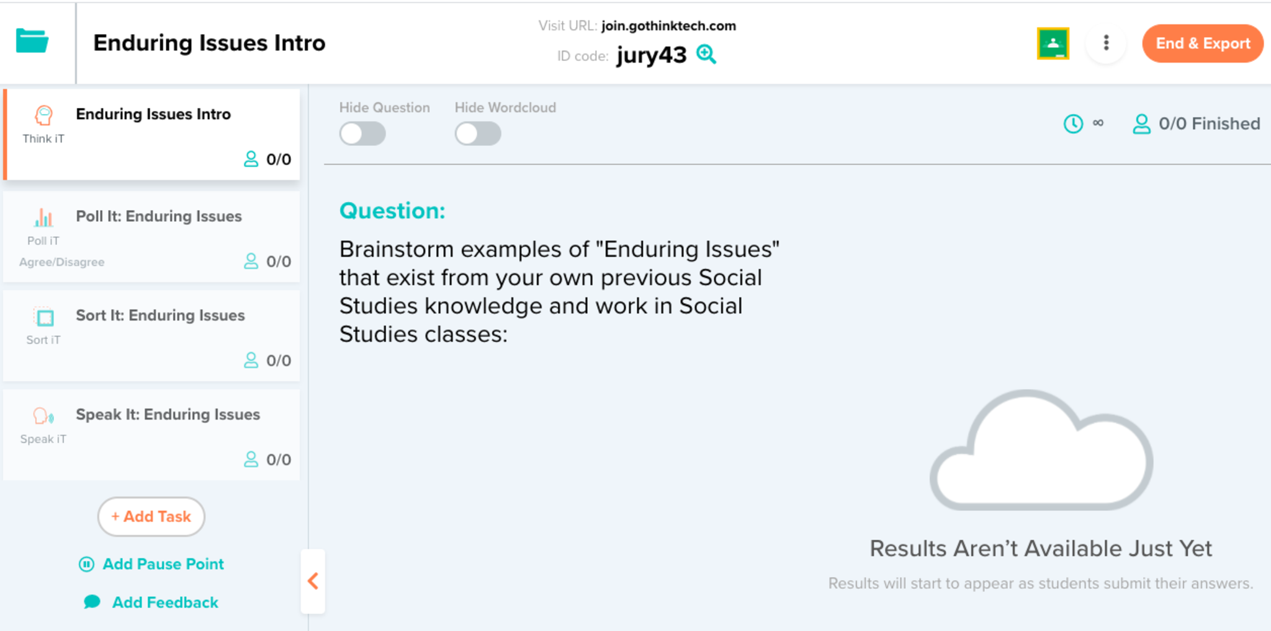The image size is (1271, 631).
Task: Open the Google Classroom share icon
Action: point(1053,43)
